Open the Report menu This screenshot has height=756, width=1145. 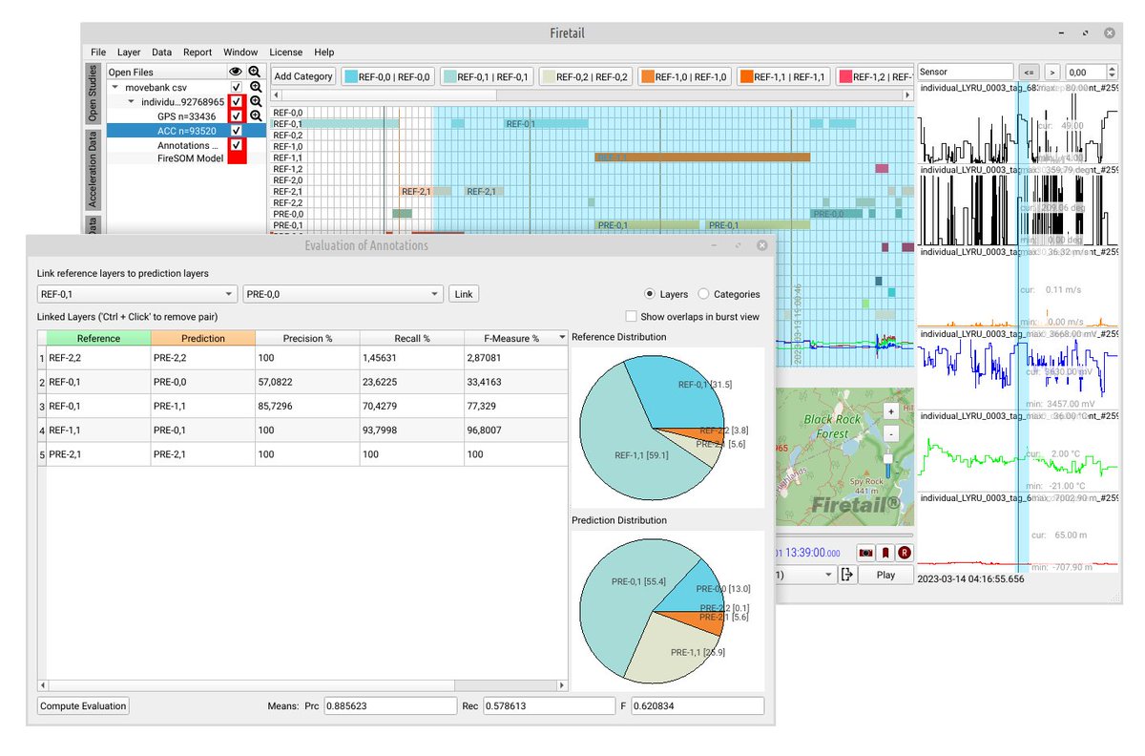tap(198, 52)
